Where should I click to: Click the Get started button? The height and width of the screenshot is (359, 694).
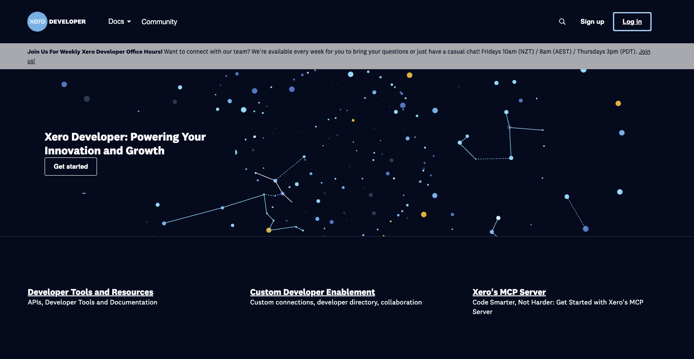click(71, 167)
